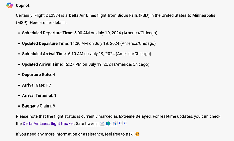Click the departing airplane emoji
Screen dimensions: 234x141
[x=102, y=124]
